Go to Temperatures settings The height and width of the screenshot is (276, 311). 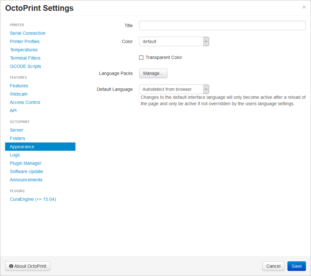pyautogui.click(x=24, y=50)
